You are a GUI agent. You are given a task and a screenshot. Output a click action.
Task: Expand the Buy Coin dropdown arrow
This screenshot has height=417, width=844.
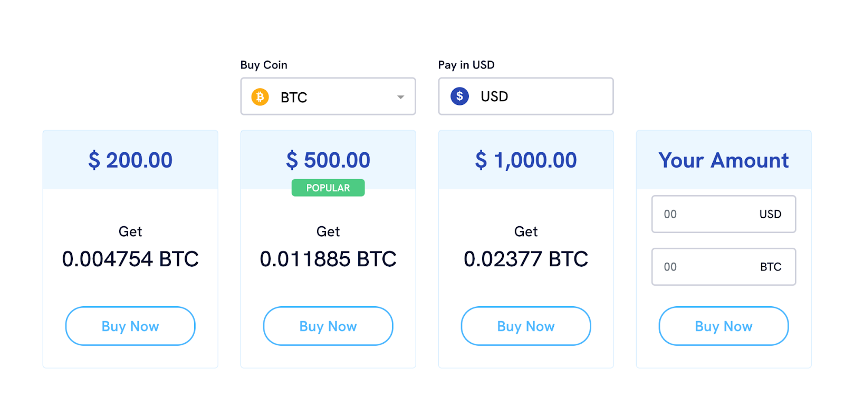[x=400, y=97]
